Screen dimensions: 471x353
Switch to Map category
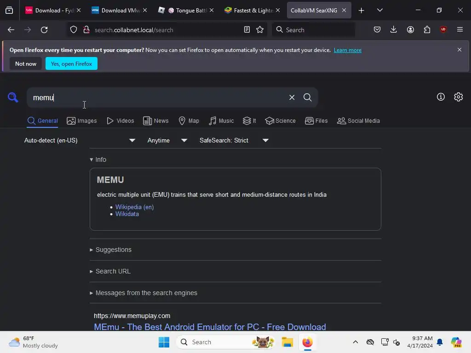[x=189, y=121]
